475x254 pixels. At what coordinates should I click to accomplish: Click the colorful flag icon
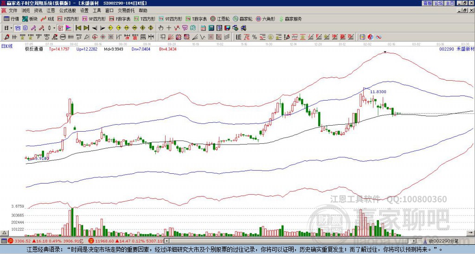click(69, 28)
